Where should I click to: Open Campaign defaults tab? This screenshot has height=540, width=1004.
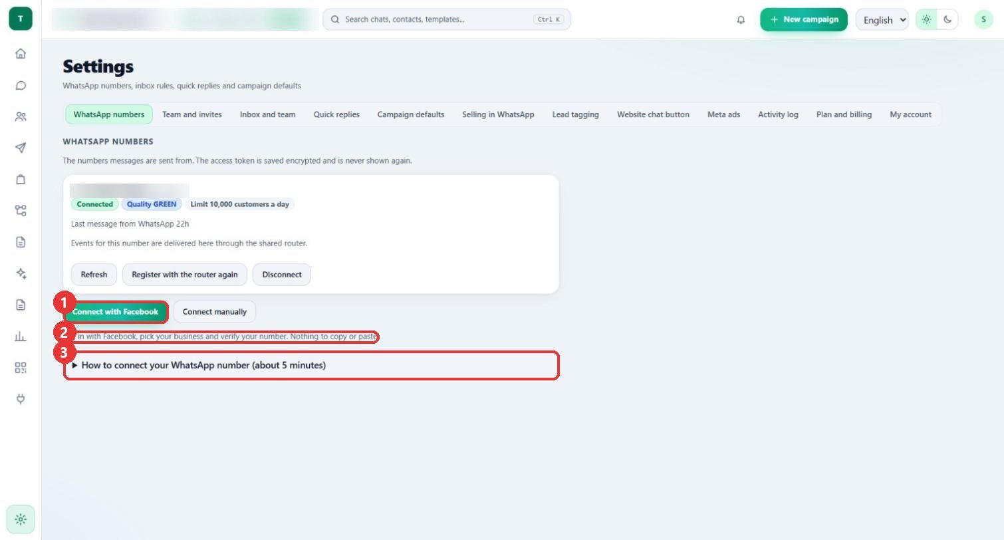click(411, 114)
